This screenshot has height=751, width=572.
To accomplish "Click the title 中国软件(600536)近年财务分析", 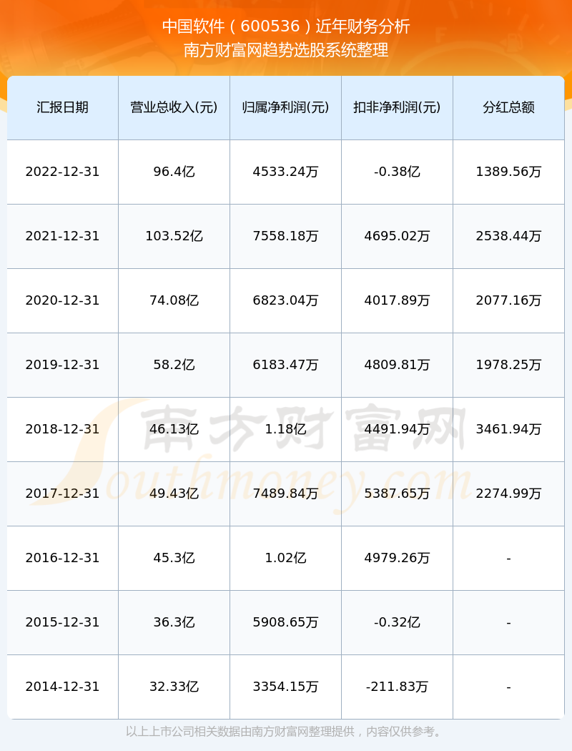I will [286, 26].
